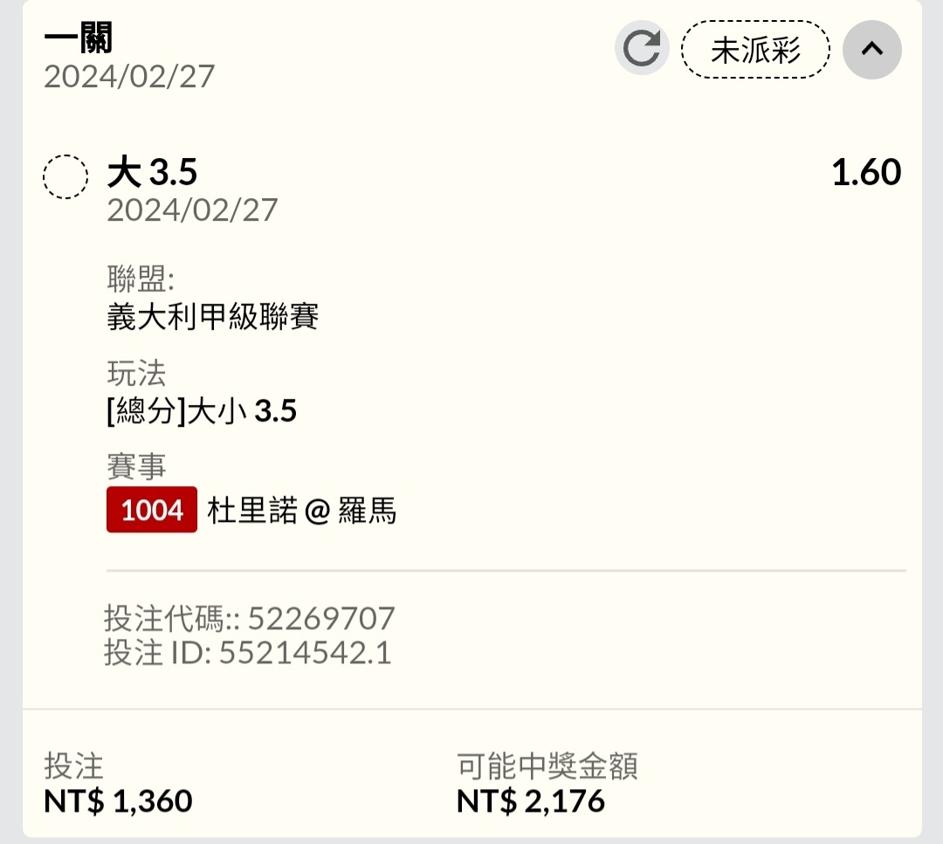Click the 一關 bet type title

click(x=79, y=38)
